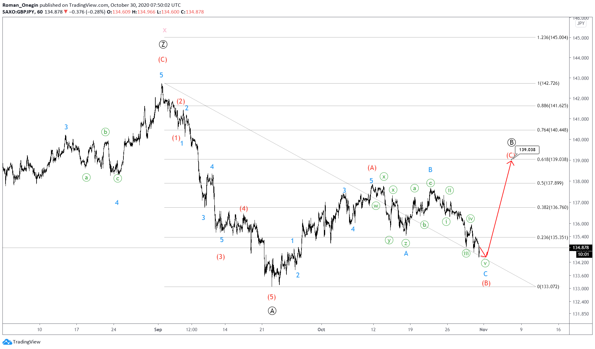Select the circled B wave marker near 139.038

[511, 142]
